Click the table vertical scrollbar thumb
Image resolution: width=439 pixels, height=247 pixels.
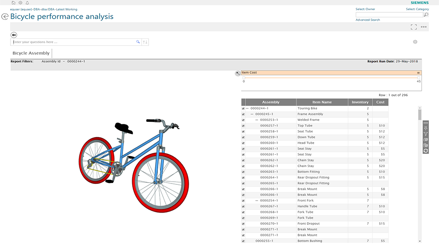tap(420, 115)
